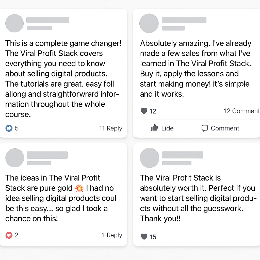Click the explosion emoji after 'pure gold'
Screen dimensions: 260x260
[x=79, y=188]
